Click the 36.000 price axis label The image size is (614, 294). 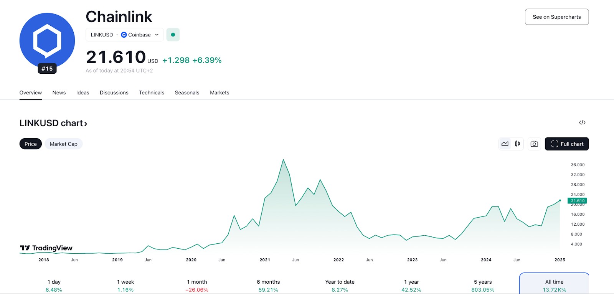tap(578, 165)
